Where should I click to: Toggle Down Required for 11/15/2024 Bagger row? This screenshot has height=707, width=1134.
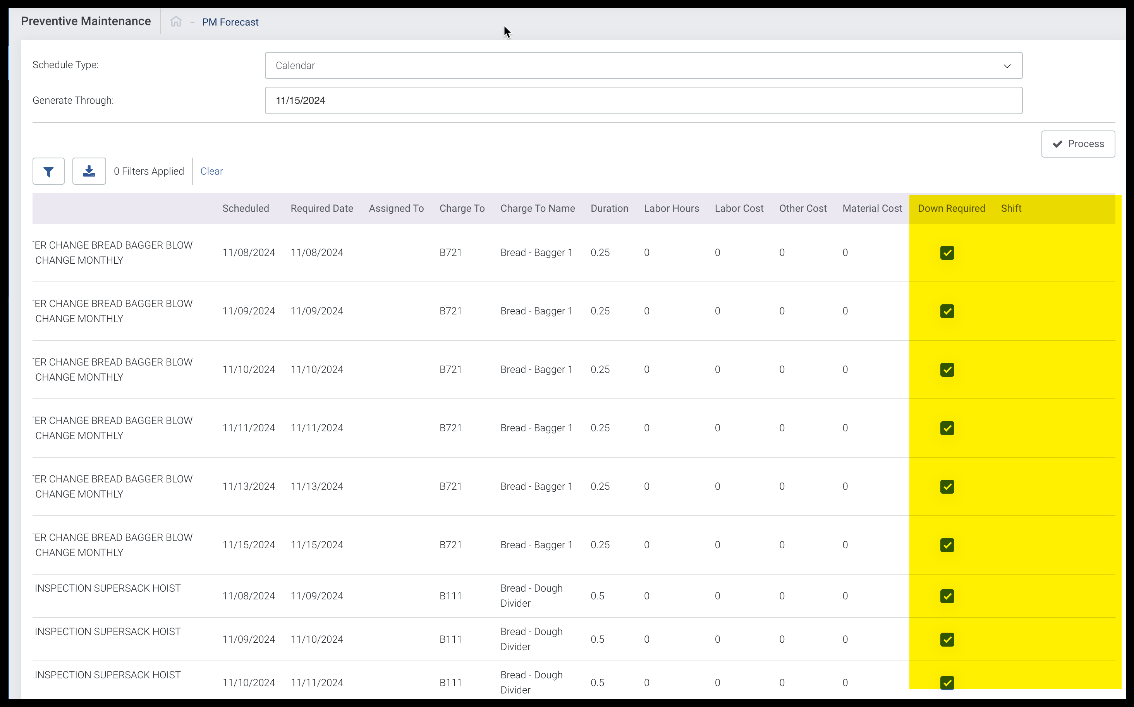click(x=947, y=545)
